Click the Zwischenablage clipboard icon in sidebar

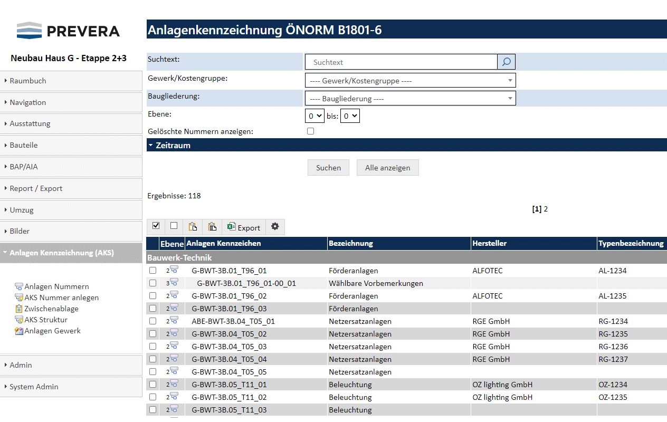pyautogui.click(x=19, y=309)
